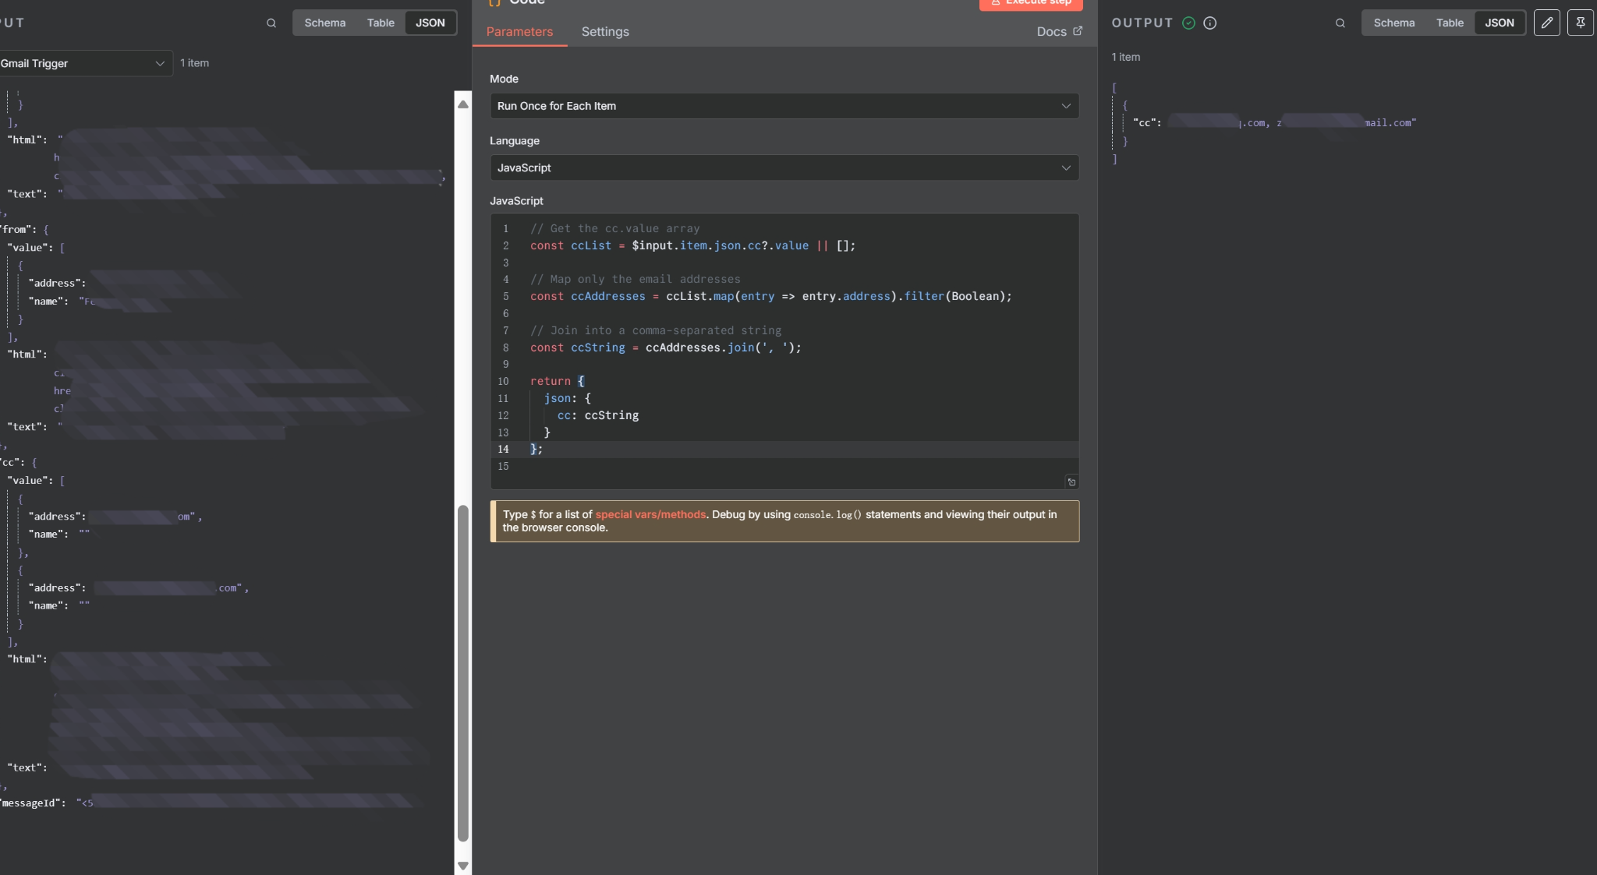The width and height of the screenshot is (1597, 875).
Task: Switch input view to Schema
Action: pyautogui.click(x=324, y=23)
